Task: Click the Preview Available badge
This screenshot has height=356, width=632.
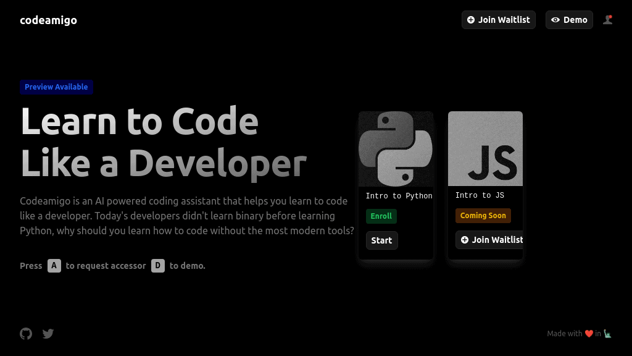Action: click(56, 87)
